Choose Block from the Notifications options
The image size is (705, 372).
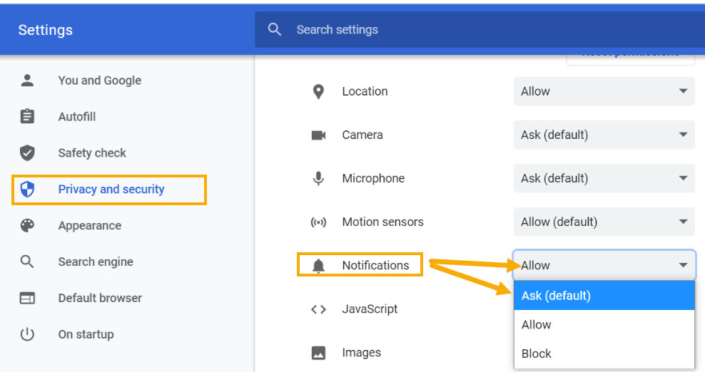[x=604, y=353]
